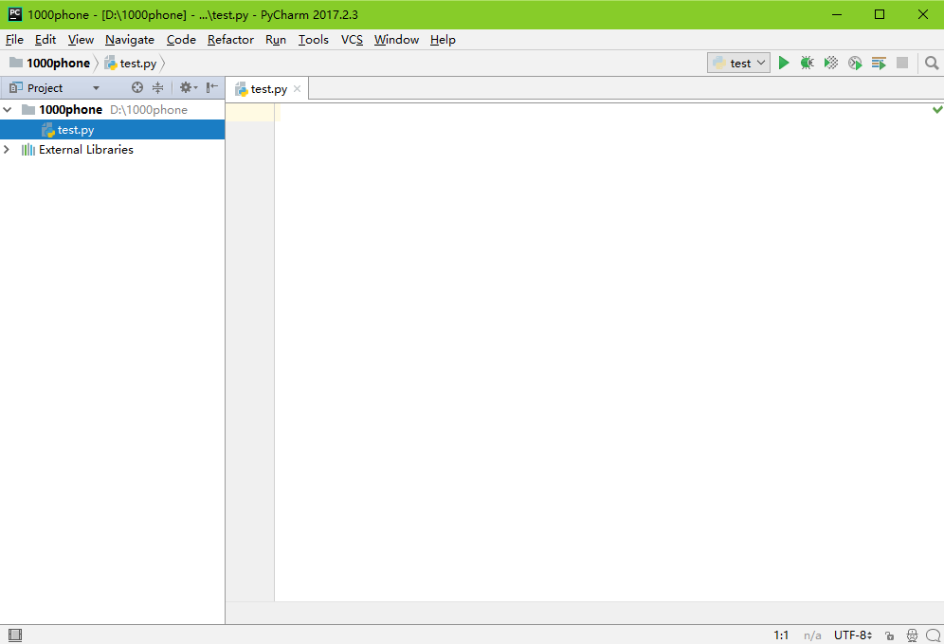This screenshot has width=944, height=644.
Task: Open the Code menu
Action: pos(181,40)
